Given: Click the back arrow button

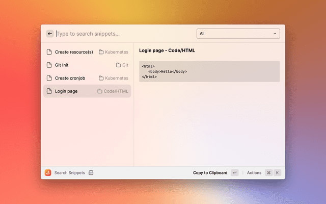Looking at the screenshot, I should pos(50,34).
